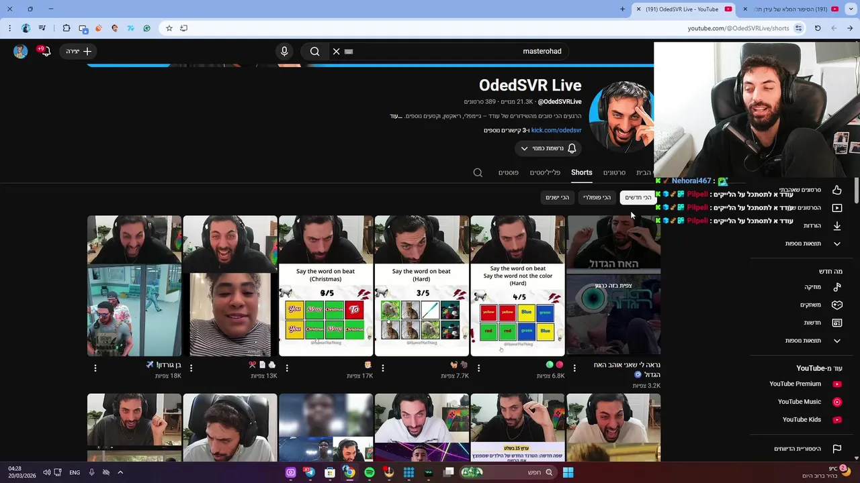Click the magnifier search button beside the search box

pyautogui.click(x=314, y=51)
